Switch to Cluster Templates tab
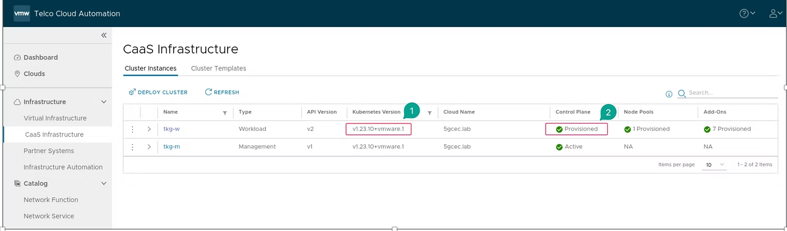 pyautogui.click(x=218, y=68)
